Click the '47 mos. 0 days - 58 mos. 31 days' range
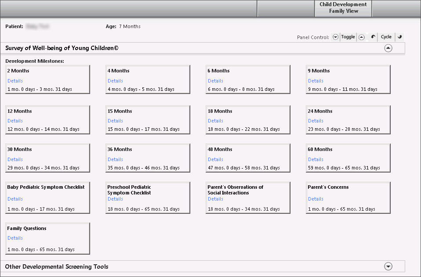 click(x=244, y=168)
